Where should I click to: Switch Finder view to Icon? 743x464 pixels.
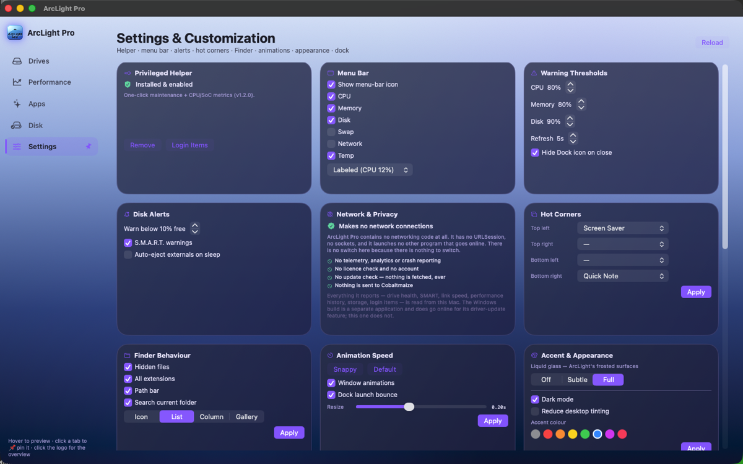[x=141, y=417]
